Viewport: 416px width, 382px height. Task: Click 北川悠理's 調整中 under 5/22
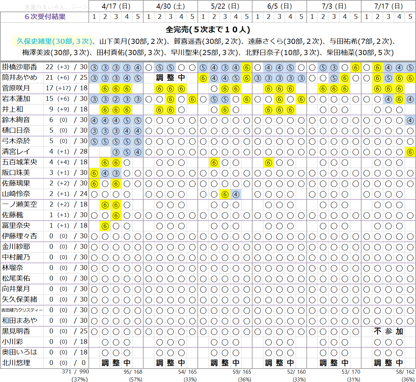225,363
